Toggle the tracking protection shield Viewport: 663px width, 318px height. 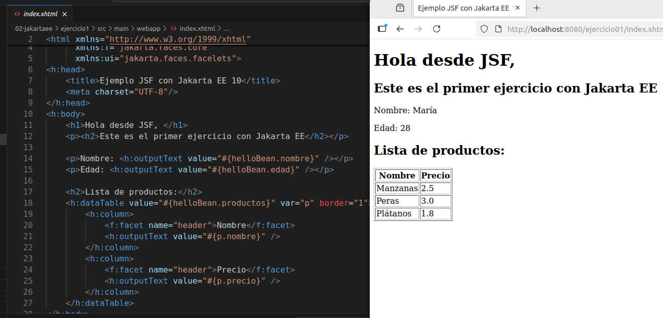pyautogui.click(x=484, y=29)
